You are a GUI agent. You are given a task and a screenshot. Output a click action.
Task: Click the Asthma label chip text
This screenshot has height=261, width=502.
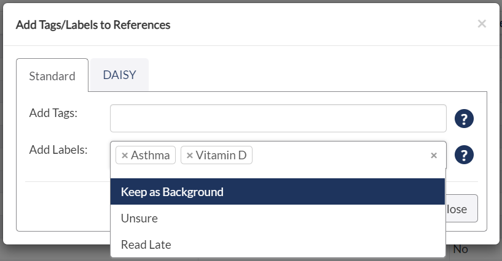point(150,156)
